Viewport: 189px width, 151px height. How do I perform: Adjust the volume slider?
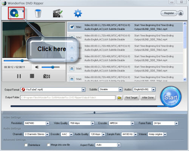51,67
